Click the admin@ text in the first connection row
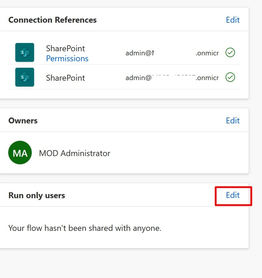Screen dimensions: 262x278 138,53
